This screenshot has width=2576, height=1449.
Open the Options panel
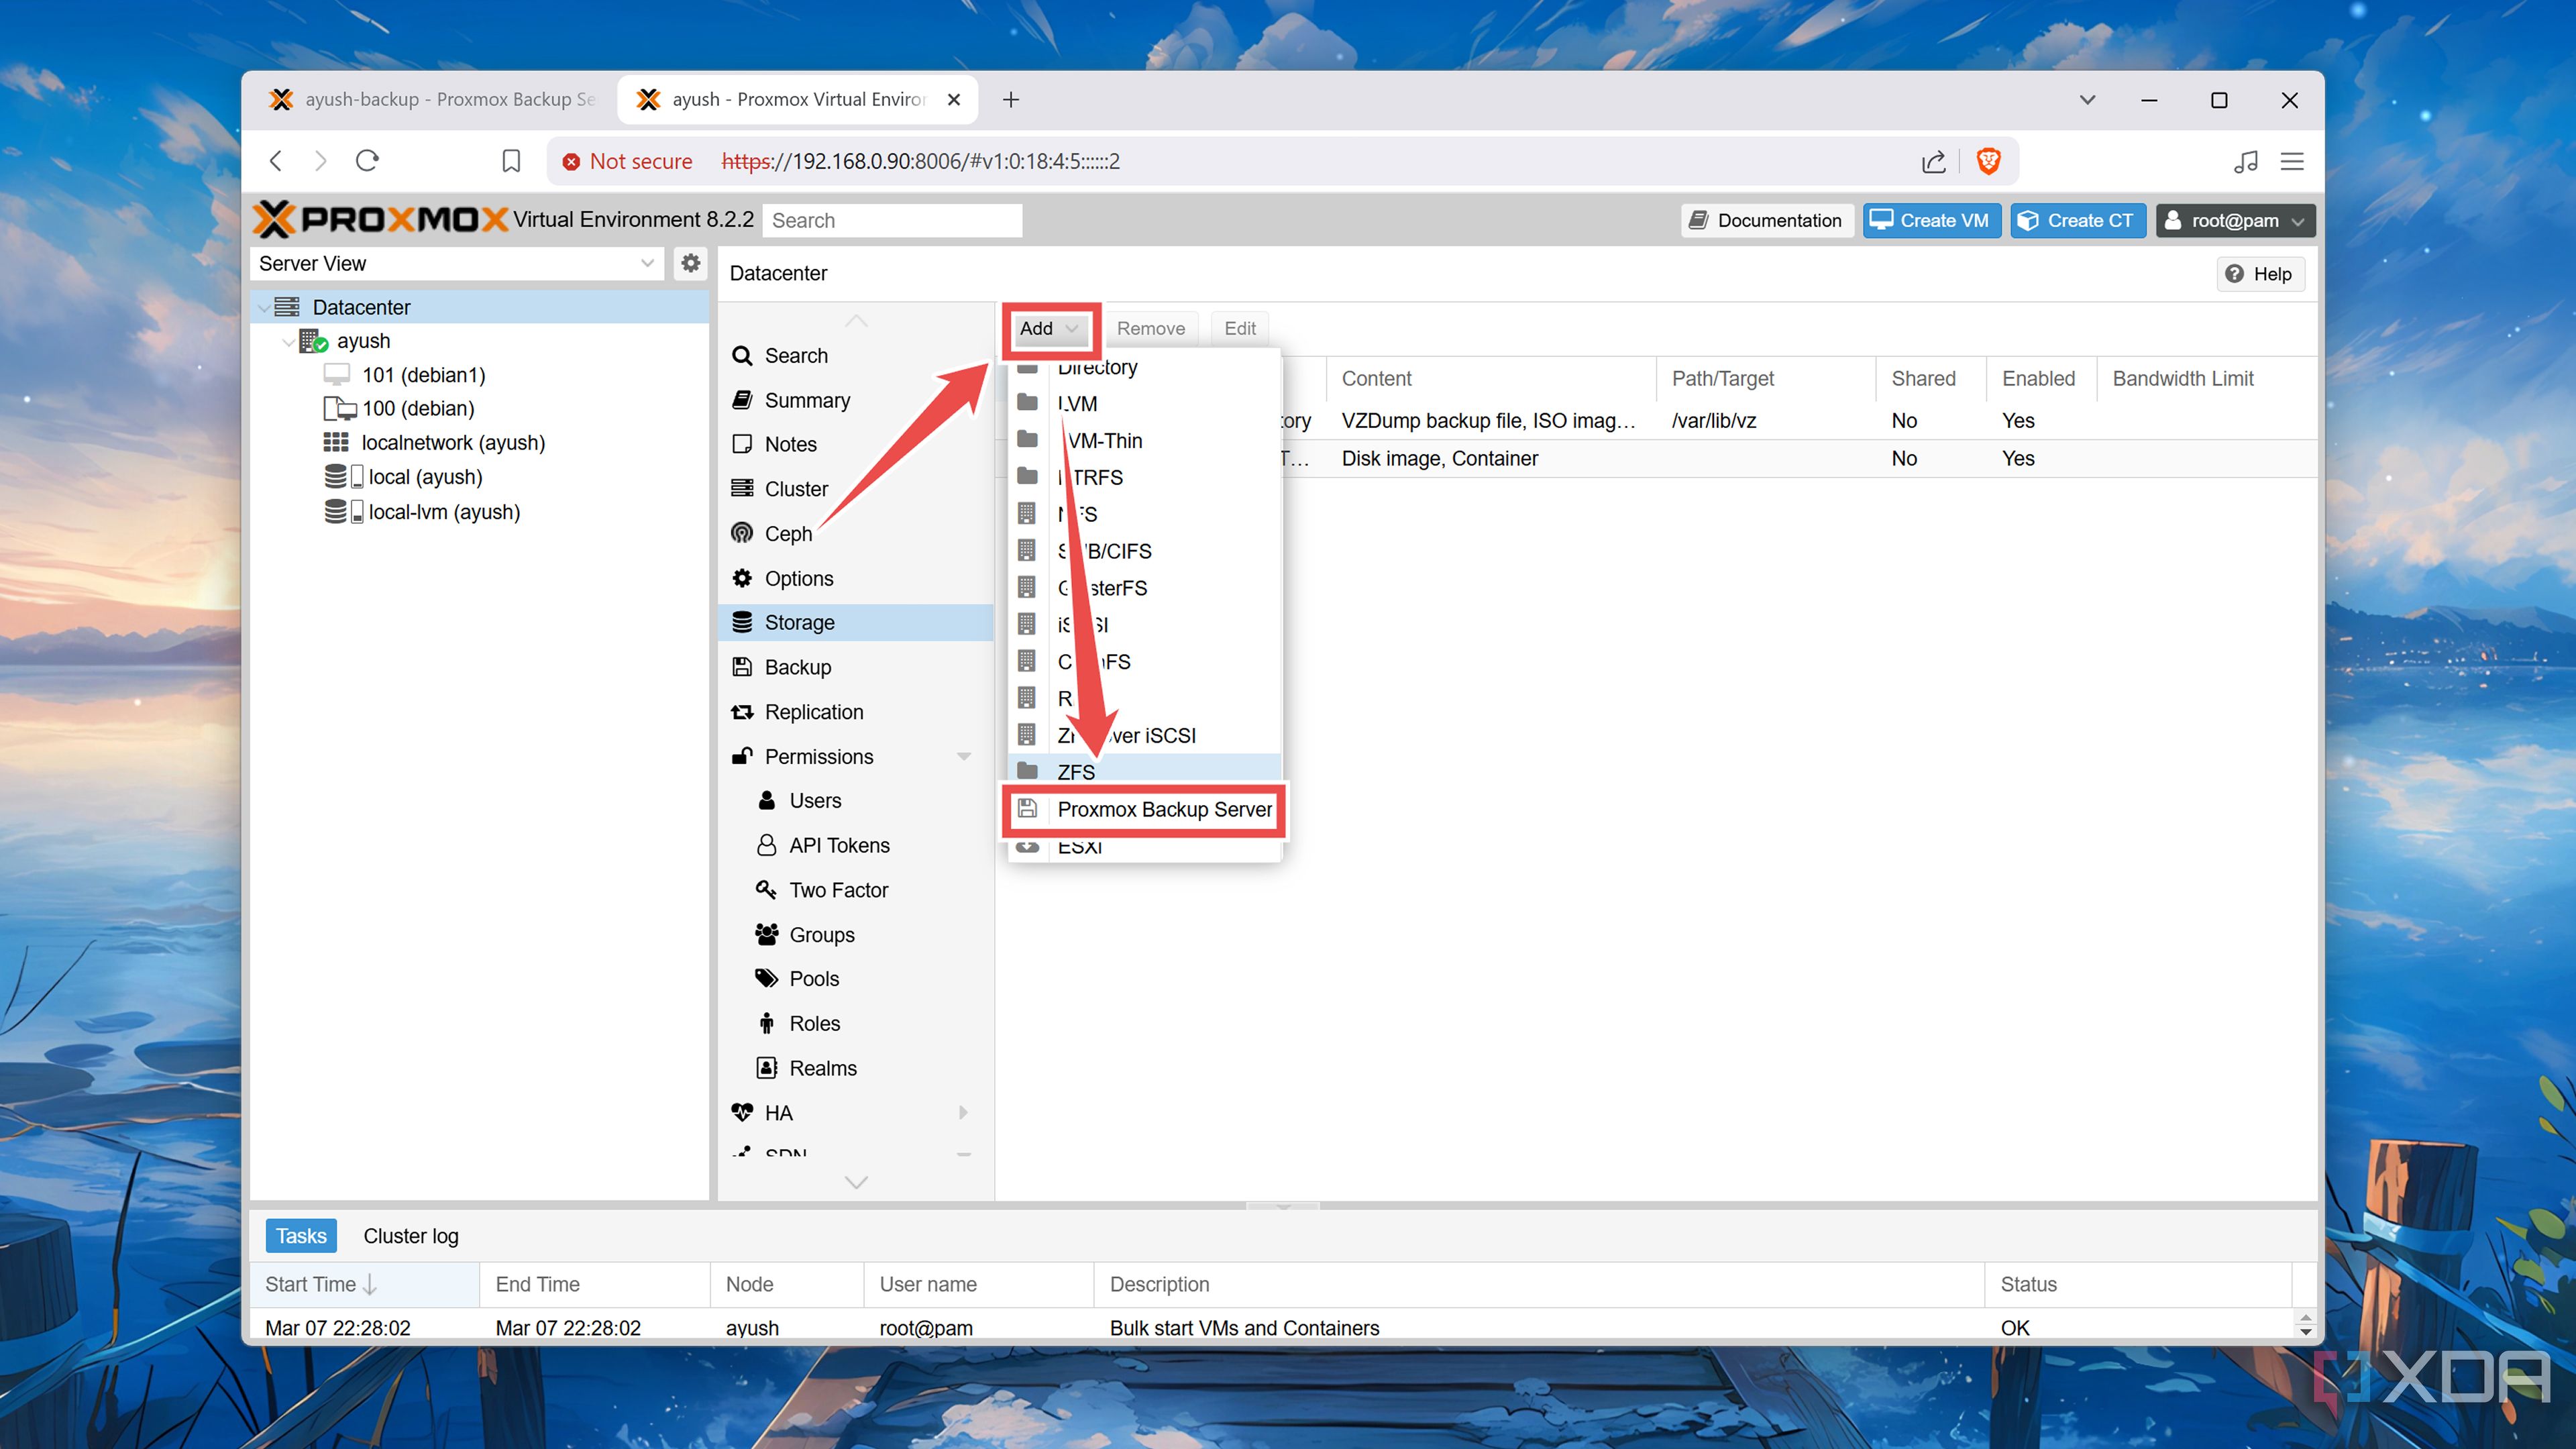tap(798, 578)
